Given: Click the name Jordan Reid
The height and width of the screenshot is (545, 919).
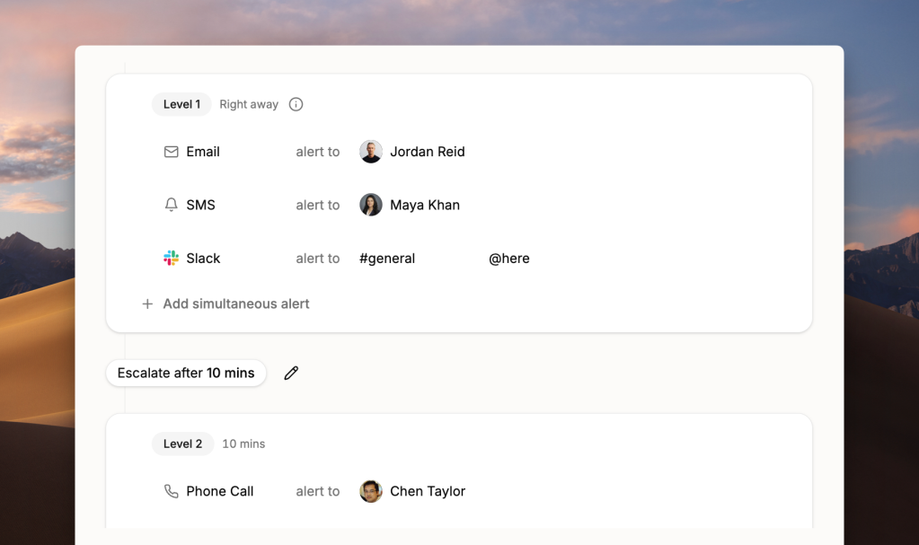Looking at the screenshot, I should pyautogui.click(x=428, y=152).
